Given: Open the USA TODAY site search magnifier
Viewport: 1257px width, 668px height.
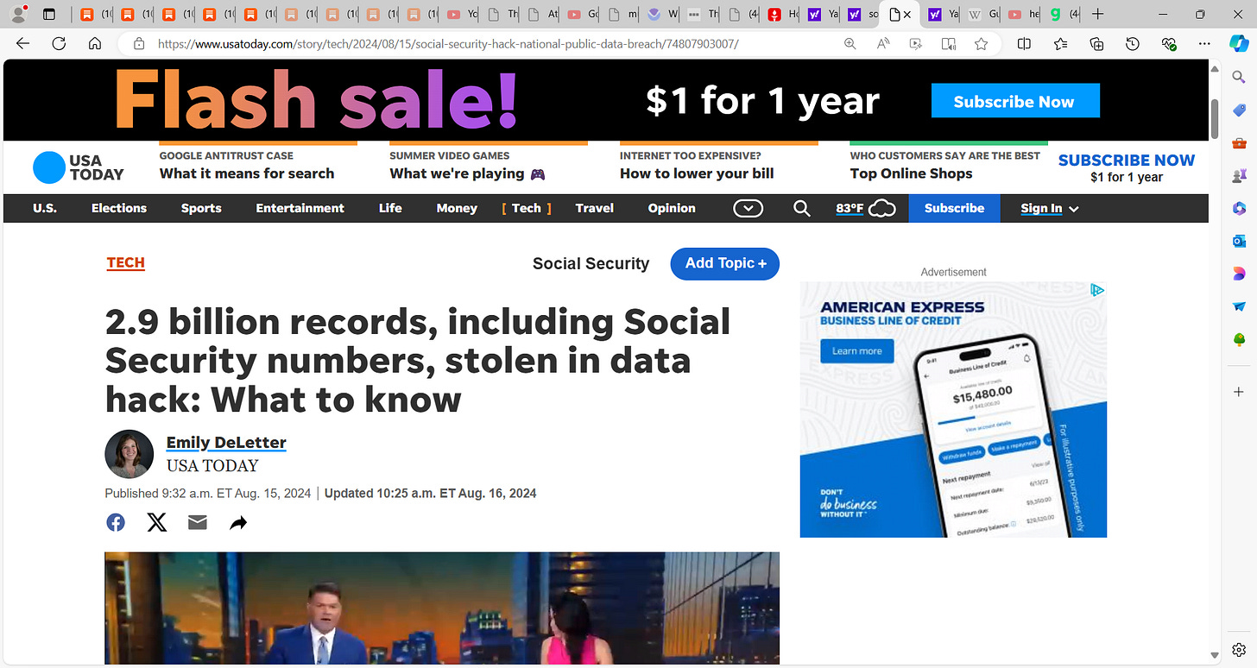Looking at the screenshot, I should pos(802,208).
